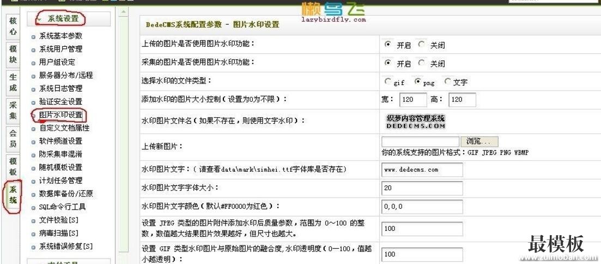Enable 开启 for collected image watermark
The height and width of the screenshot is (264, 601).
pyautogui.click(x=388, y=62)
